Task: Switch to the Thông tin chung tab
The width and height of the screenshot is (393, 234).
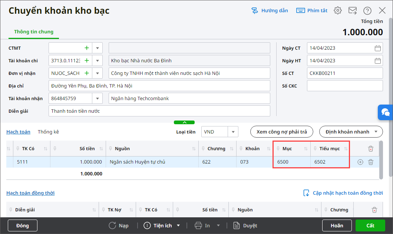Action: (34, 32)
